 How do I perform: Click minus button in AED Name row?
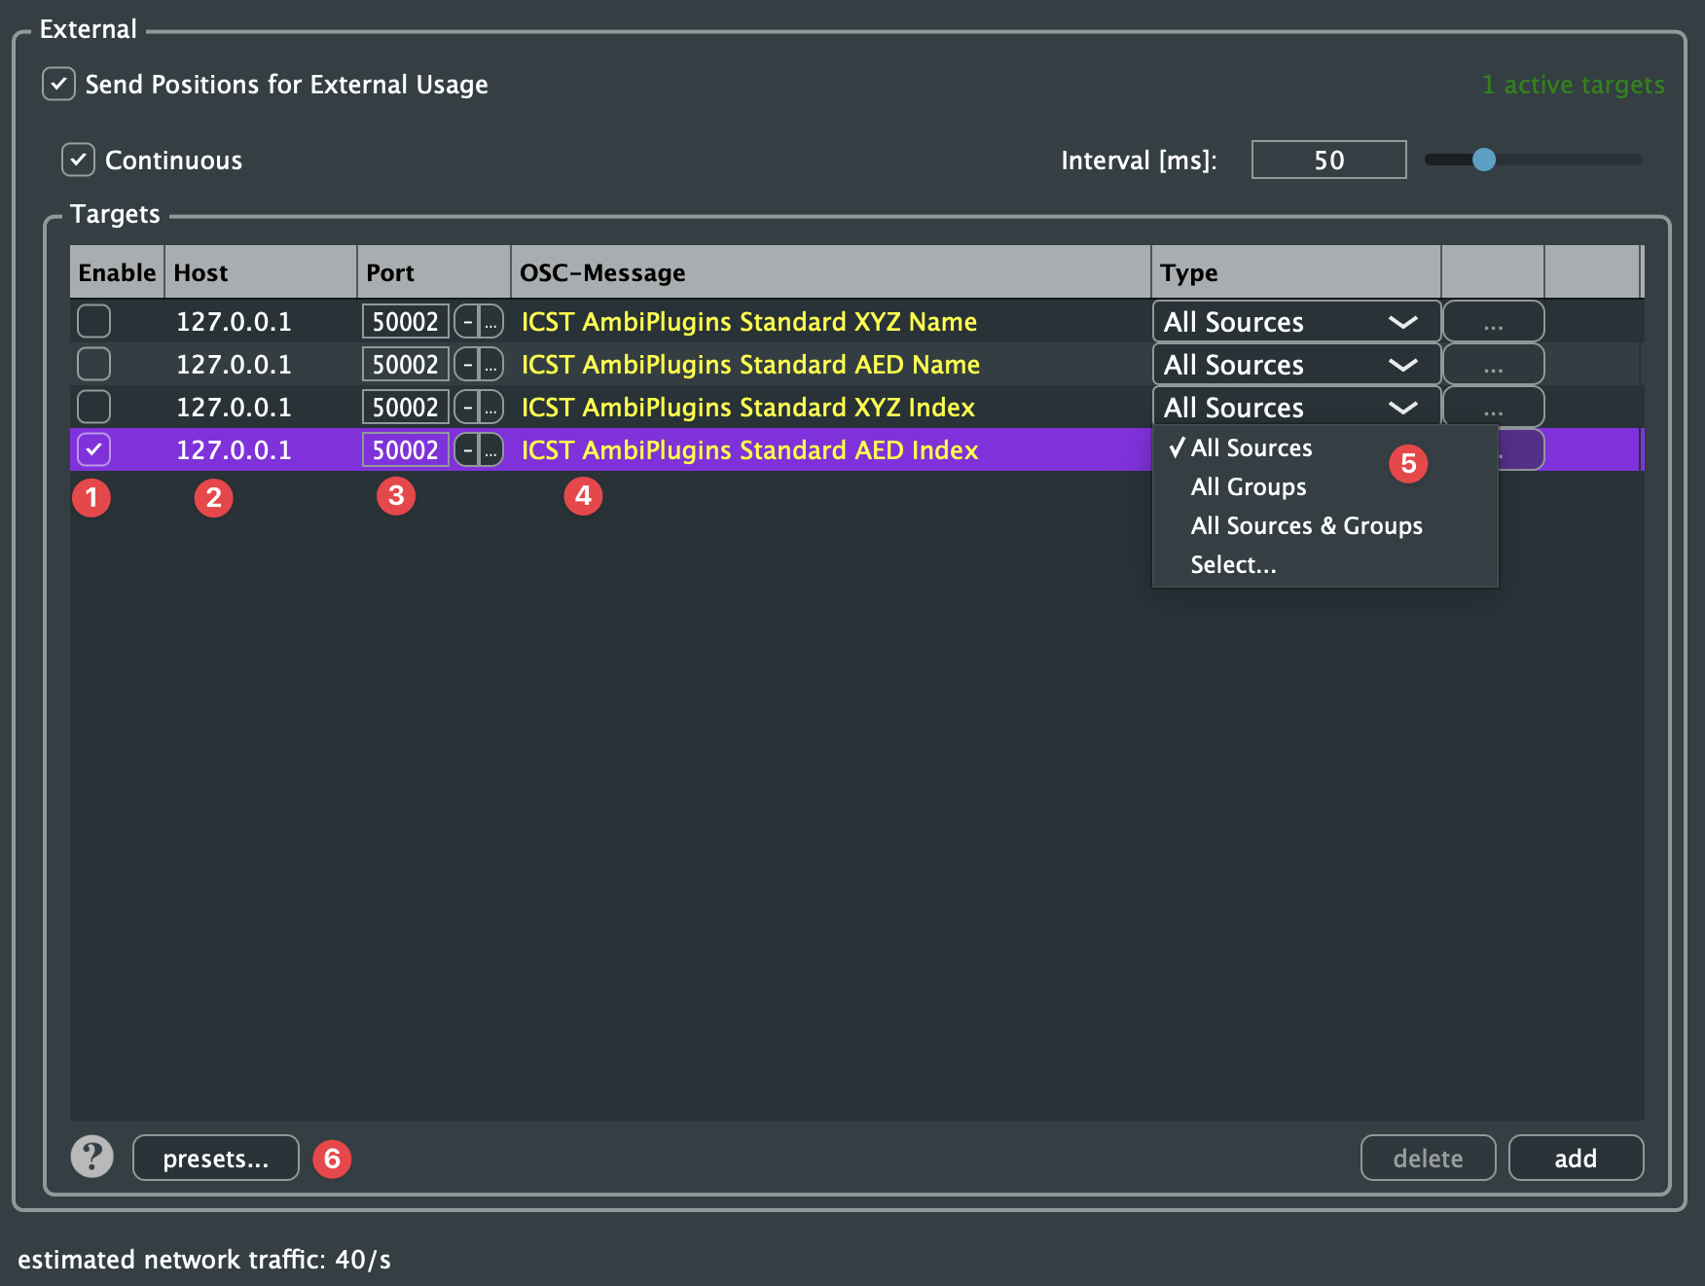pos(467,364)
